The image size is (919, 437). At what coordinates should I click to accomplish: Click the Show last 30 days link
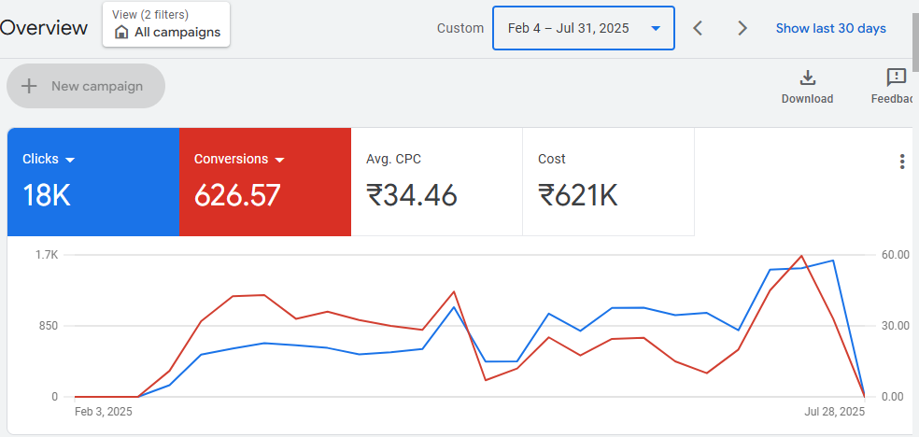tap(830, 28)
